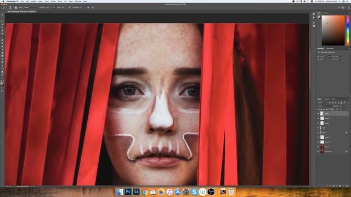Select the Move tool

[2, 15]
